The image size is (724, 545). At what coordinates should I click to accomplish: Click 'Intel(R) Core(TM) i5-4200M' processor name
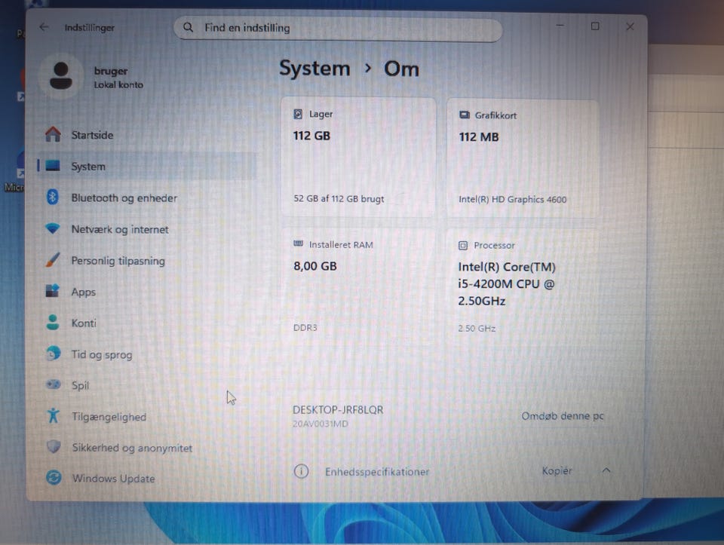507,283
